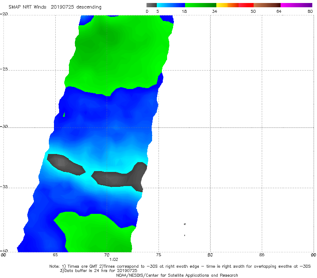Click the '64' tick label under the color bar
The height and width of the screenshot is (278, 317).
tap(279, 11)
